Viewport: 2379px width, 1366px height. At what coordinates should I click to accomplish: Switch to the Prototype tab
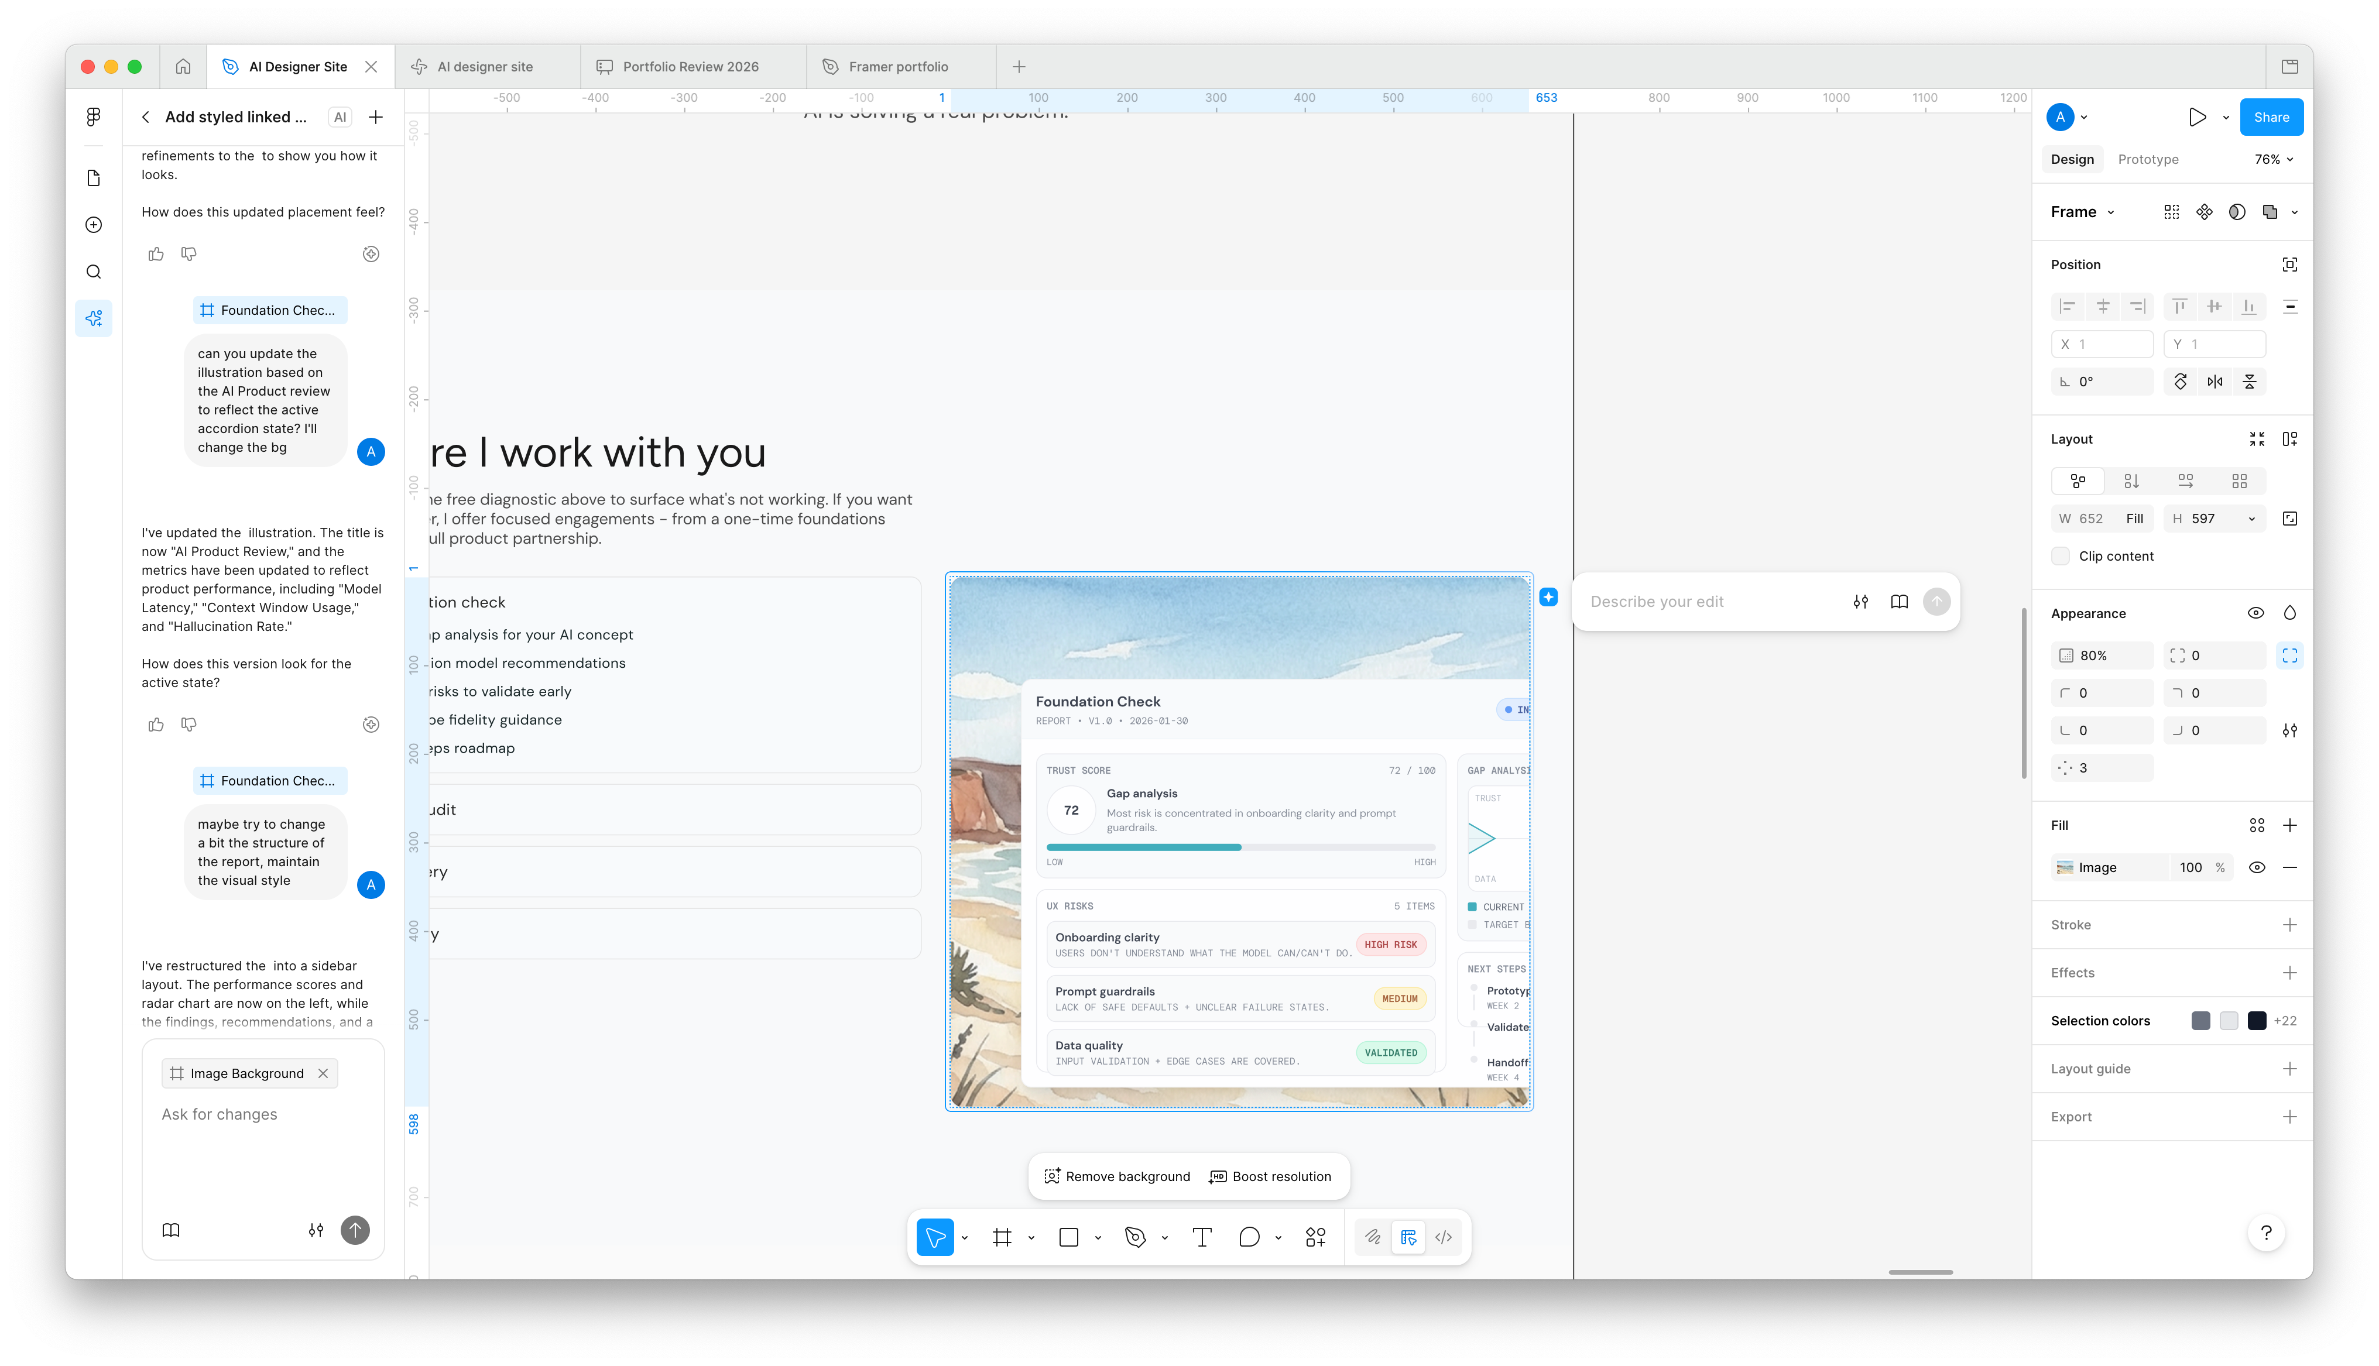pos(2148,160)
